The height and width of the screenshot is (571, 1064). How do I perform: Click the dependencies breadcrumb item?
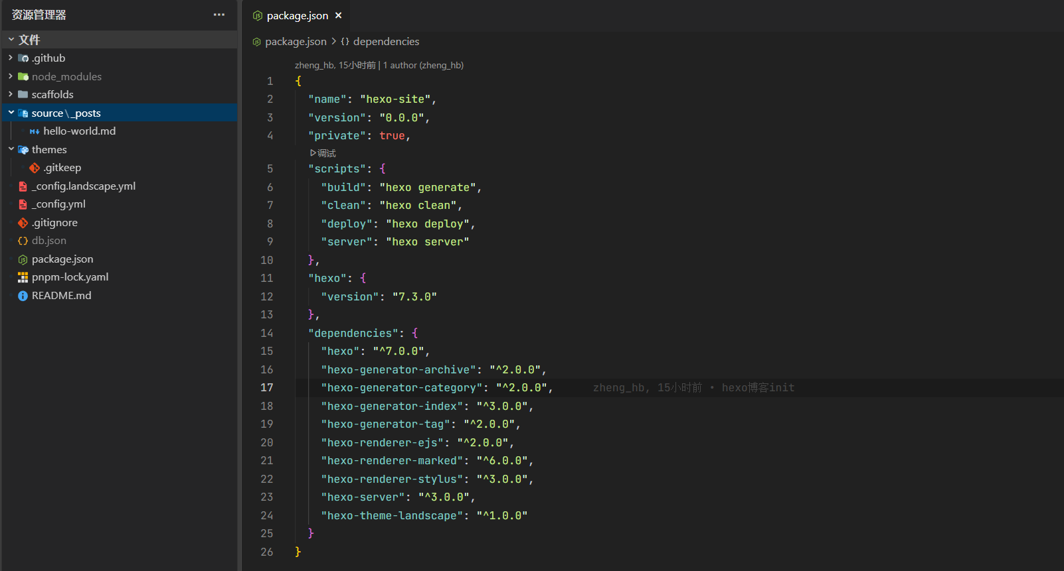(385, 42)
